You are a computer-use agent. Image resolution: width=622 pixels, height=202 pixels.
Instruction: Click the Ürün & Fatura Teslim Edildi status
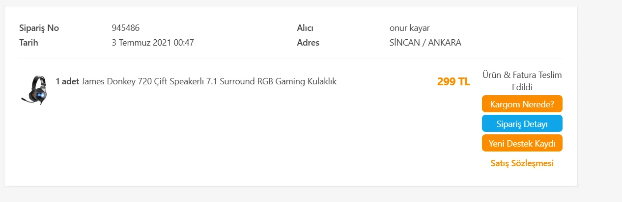coord(522,81)
